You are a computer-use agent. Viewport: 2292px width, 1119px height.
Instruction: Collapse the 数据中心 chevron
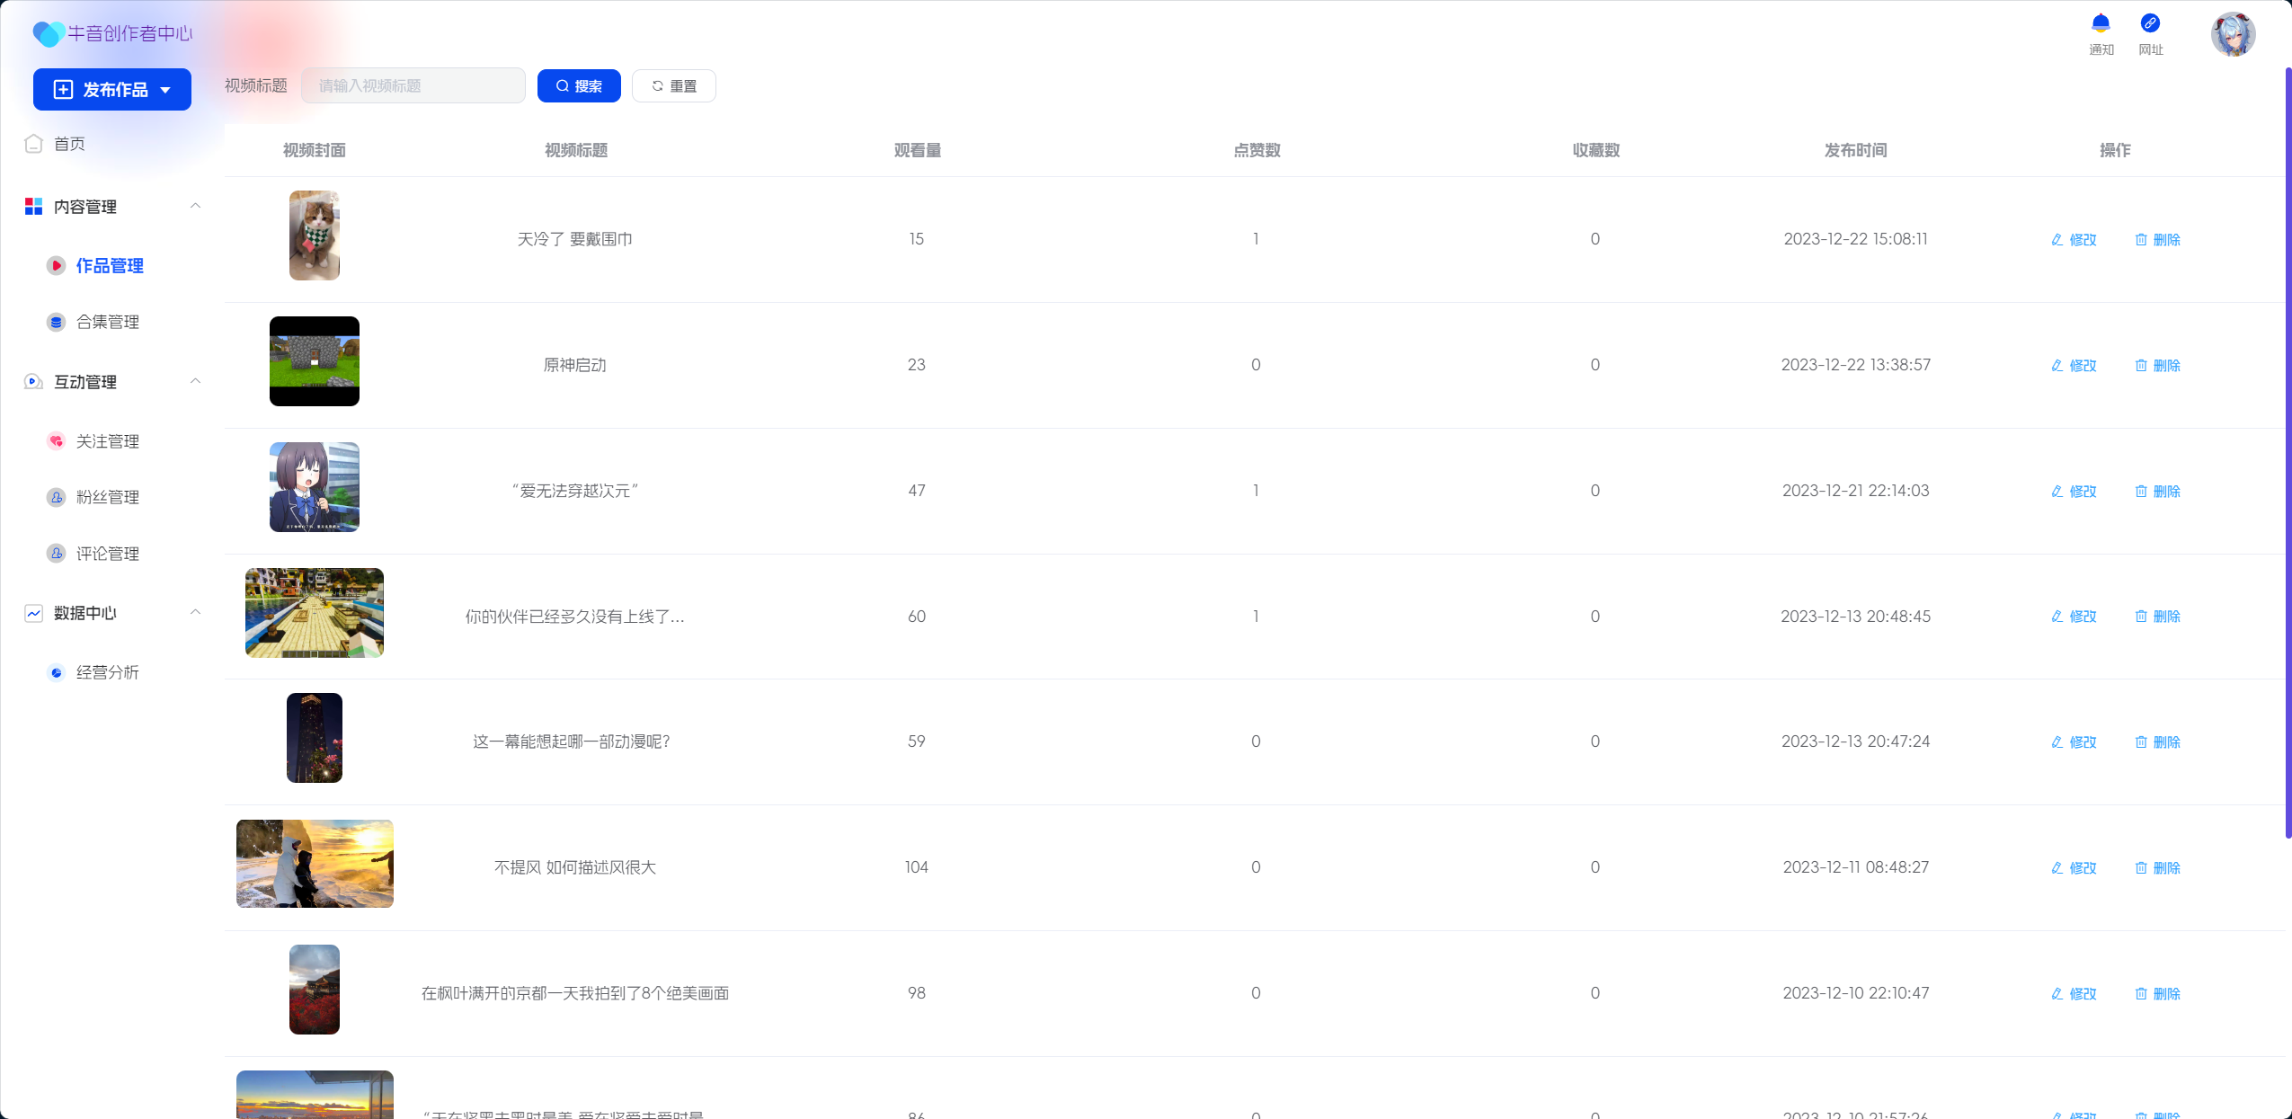click(x=195, y=612)
